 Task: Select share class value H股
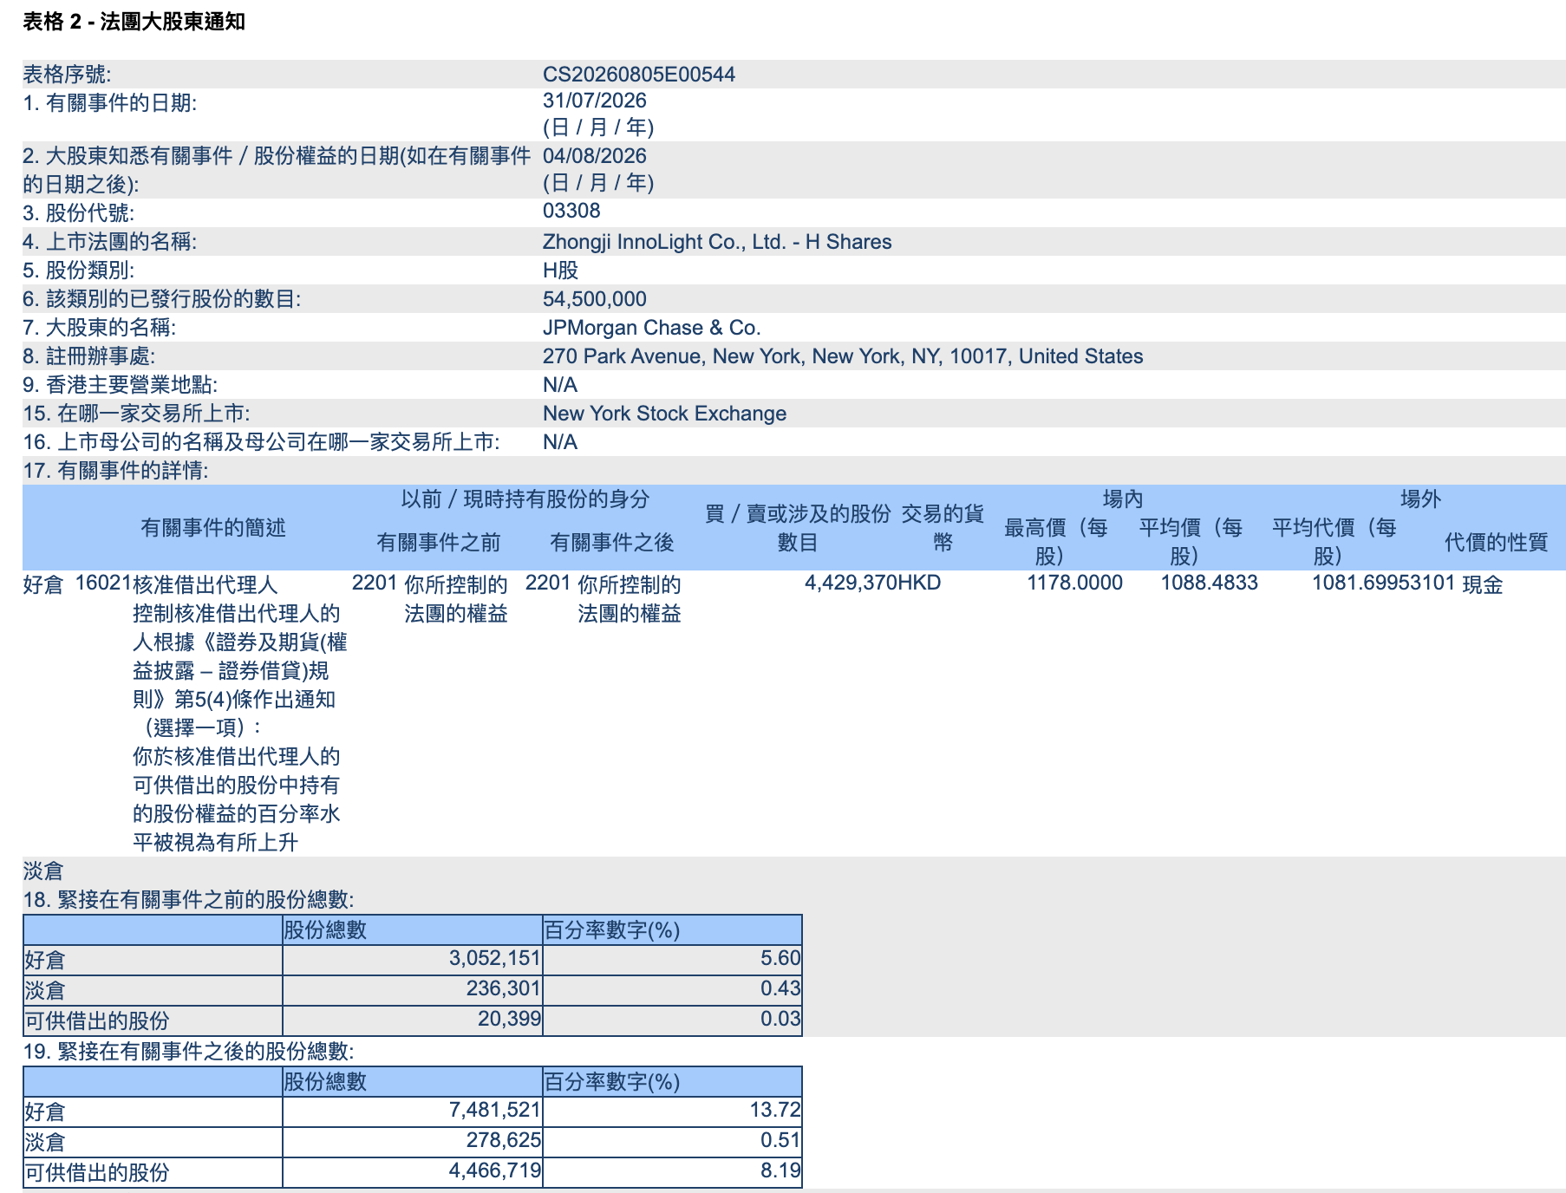560,271
